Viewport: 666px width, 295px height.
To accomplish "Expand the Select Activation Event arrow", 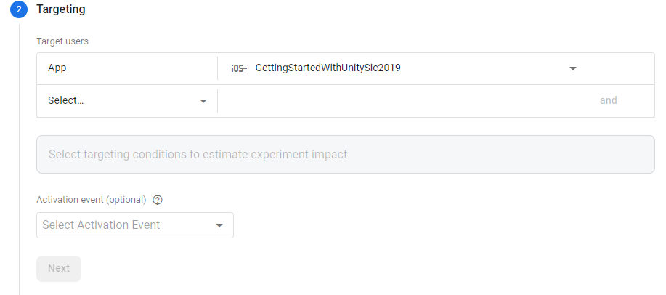I will click(x=219, y=225).
